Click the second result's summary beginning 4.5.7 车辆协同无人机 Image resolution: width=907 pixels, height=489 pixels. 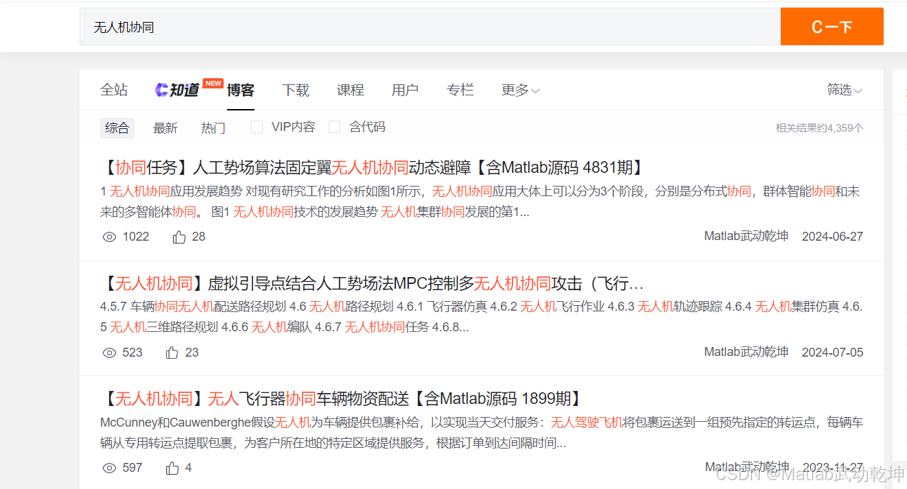(480, 317)
